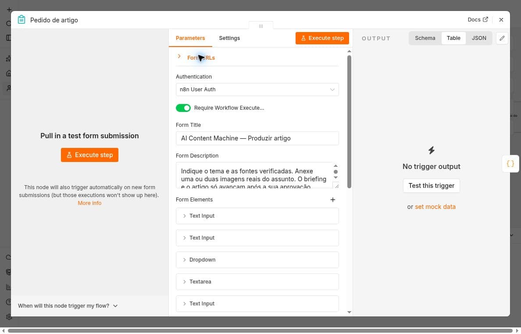Click the OUTPUT panel heading
The height and width of the screenshot is (334, 521).
pyautogui.click(x=376, y=38)
